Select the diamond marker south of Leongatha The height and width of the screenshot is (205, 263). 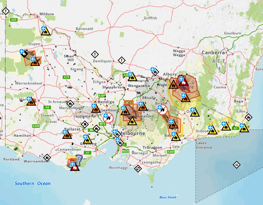138,169
